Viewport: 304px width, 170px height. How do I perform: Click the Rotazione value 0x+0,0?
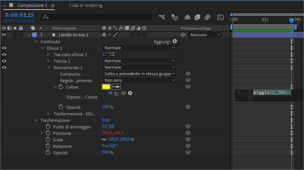pyautogui.click(x=109, y=146)
